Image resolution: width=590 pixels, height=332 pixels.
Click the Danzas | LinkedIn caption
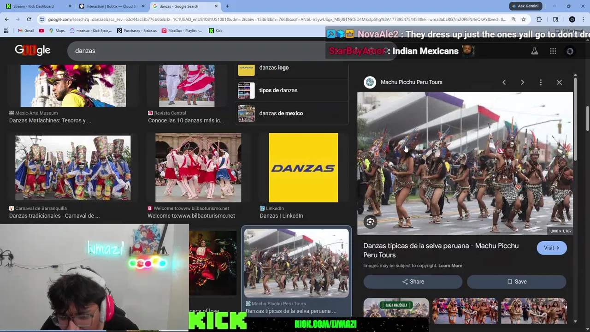(281, 216)
